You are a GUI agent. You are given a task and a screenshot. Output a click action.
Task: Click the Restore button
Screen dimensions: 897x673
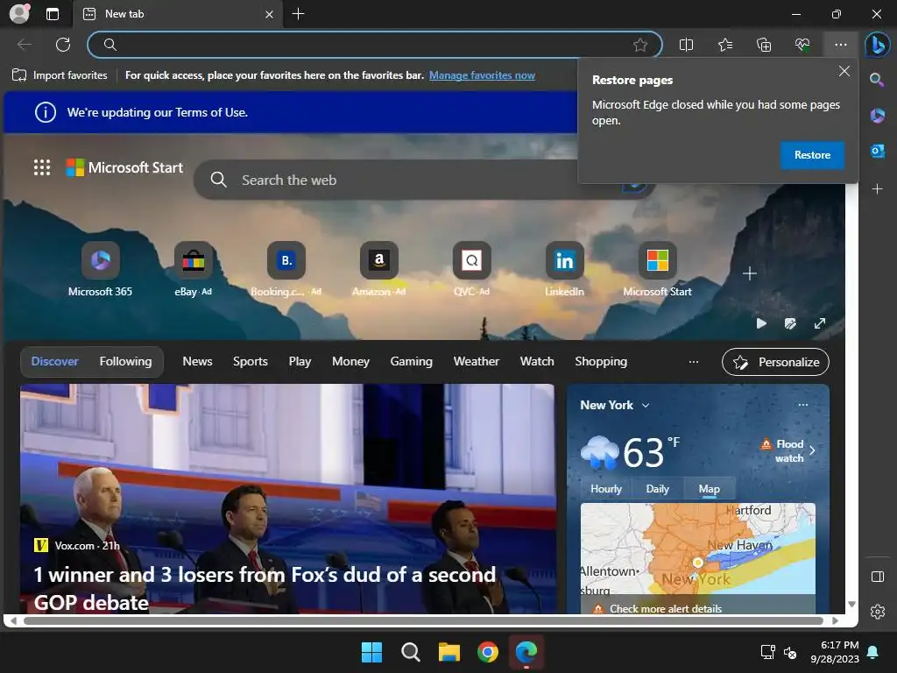[812, 155]
